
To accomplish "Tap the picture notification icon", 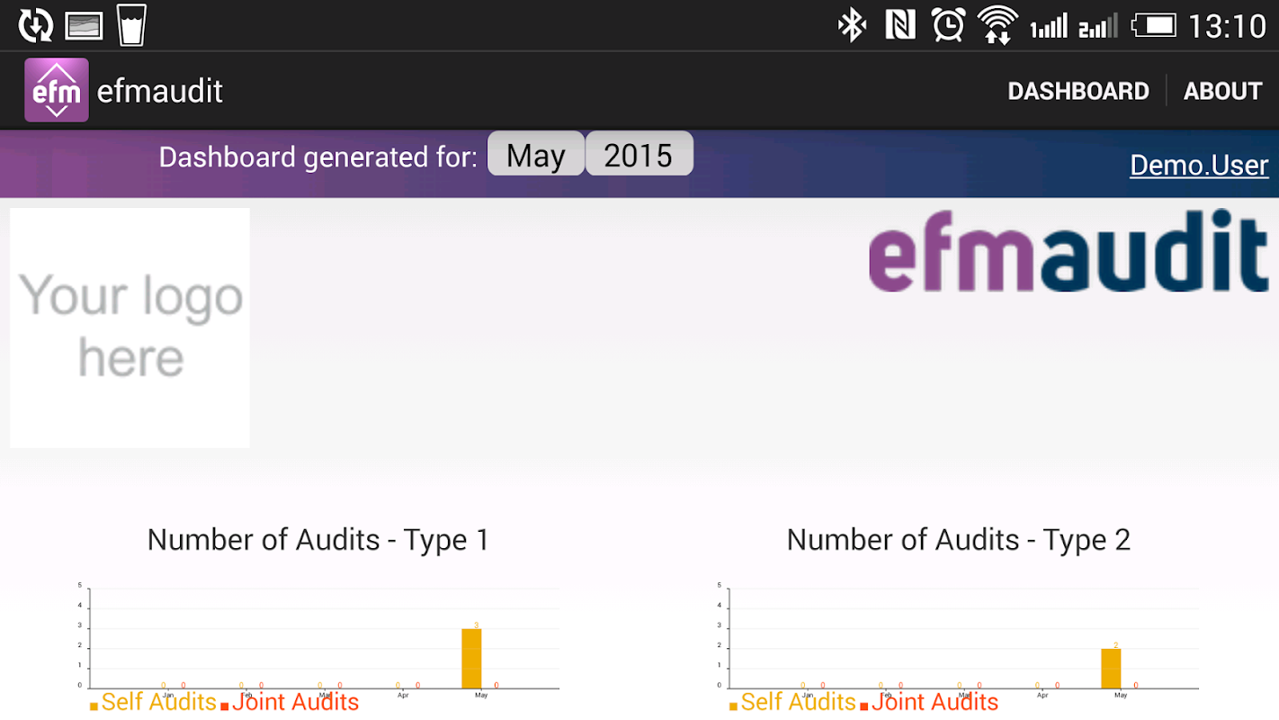I will (84, 25).
